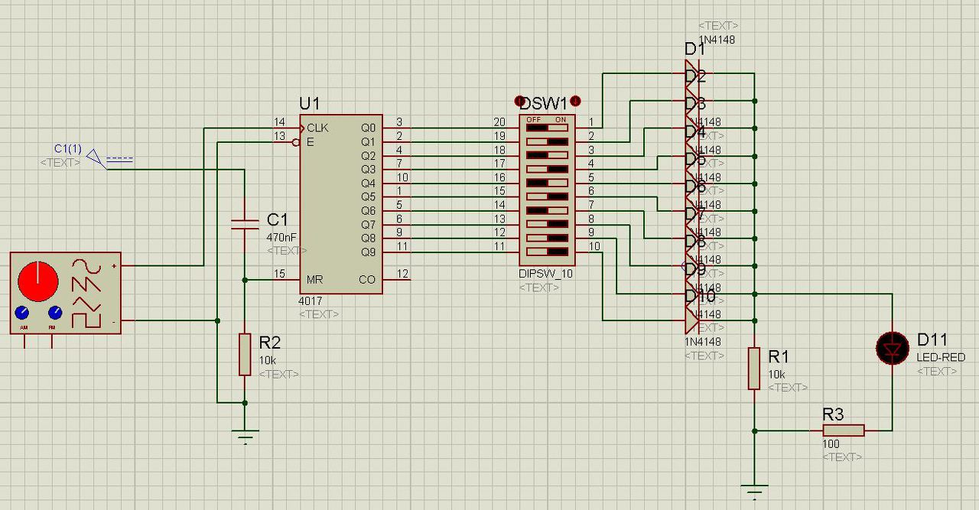
Task: Click the ground symbol below R1
Action: click(754, 493)
